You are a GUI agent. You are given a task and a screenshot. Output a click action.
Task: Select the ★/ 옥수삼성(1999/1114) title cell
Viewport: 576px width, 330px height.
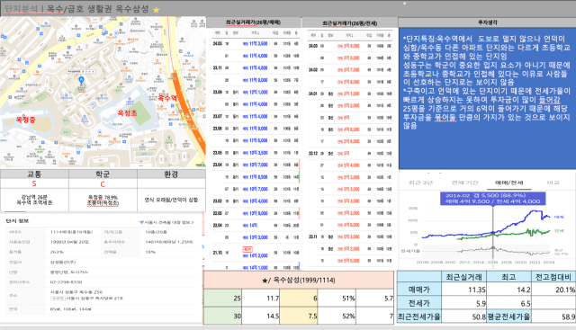(x=298, y=280)
